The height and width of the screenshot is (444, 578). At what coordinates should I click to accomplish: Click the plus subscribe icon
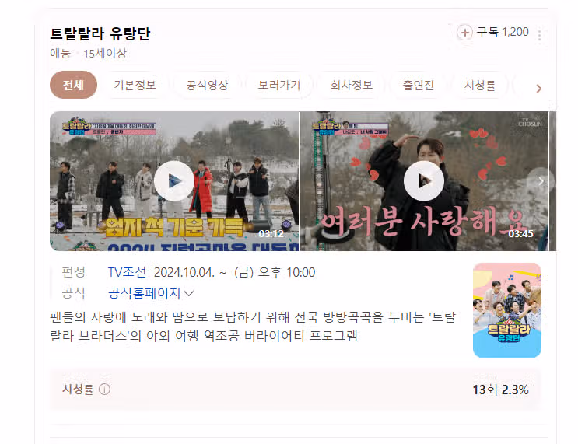(464, 33)
